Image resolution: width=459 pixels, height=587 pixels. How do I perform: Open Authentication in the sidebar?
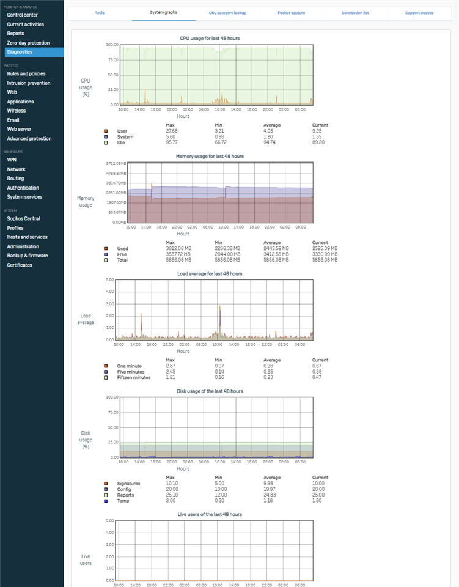(x=23, y=188)
